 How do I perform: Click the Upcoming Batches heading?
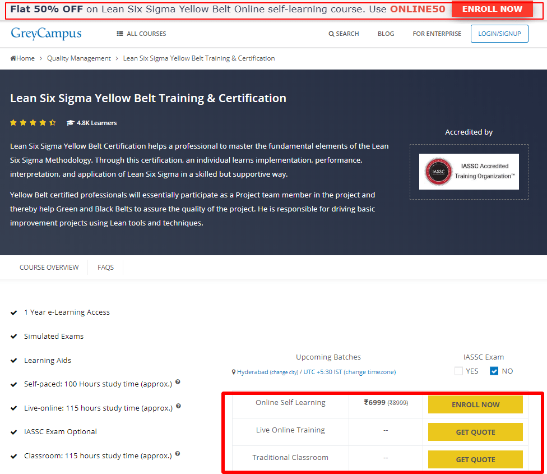tap(328, 357)
